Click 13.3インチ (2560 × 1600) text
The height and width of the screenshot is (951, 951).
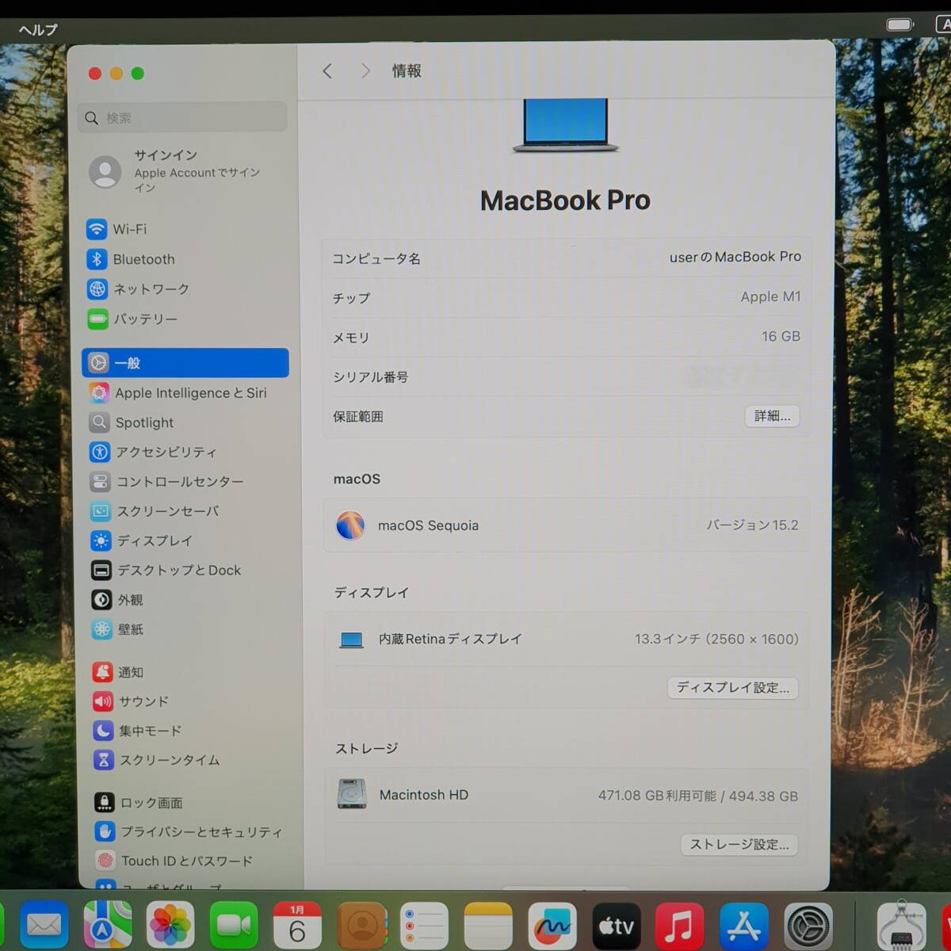pyautogui.click(x=716, y=640)
